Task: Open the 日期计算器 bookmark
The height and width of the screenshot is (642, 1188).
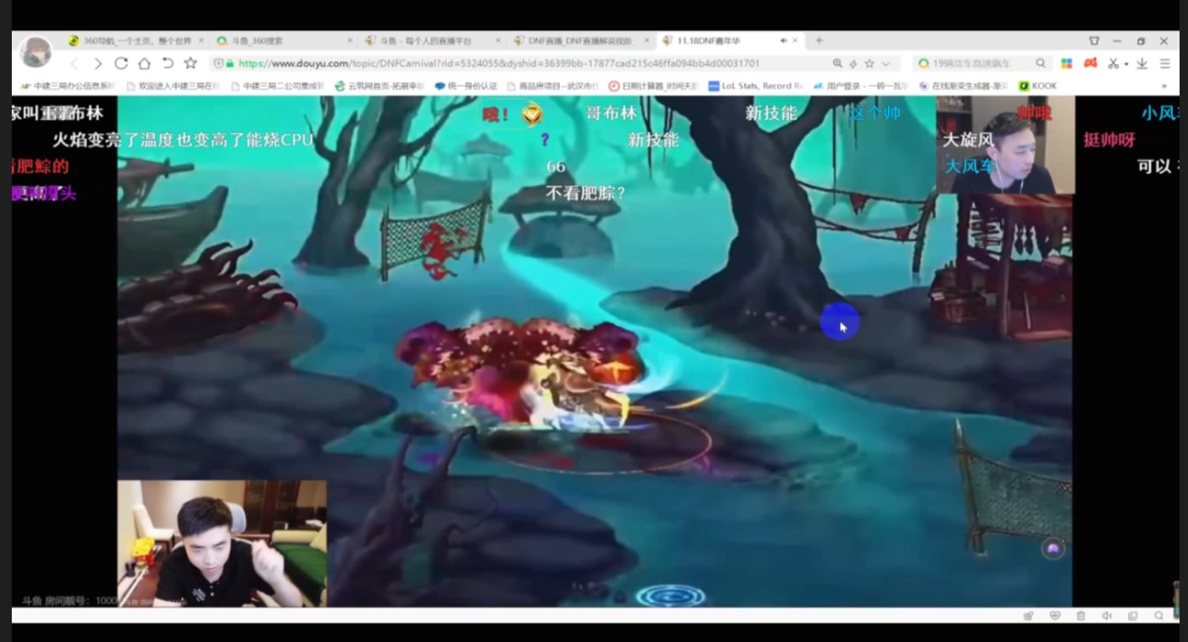Action: point(654,86)
